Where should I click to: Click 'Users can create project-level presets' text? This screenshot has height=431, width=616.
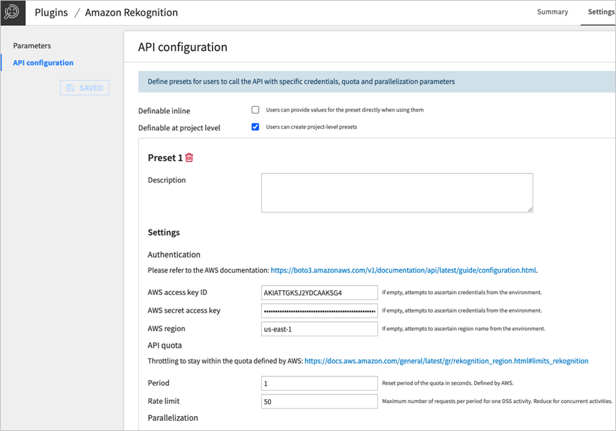click(312, 127)
